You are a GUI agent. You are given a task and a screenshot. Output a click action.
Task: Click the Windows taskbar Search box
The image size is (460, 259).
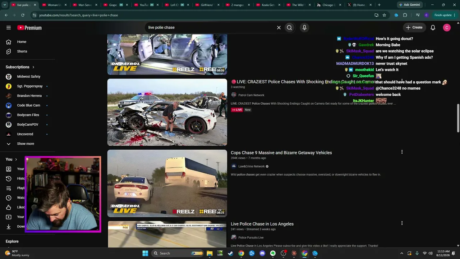[x=178, y=253]
